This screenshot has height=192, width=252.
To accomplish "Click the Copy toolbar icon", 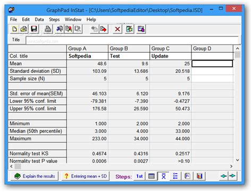I will coord(69,29).
